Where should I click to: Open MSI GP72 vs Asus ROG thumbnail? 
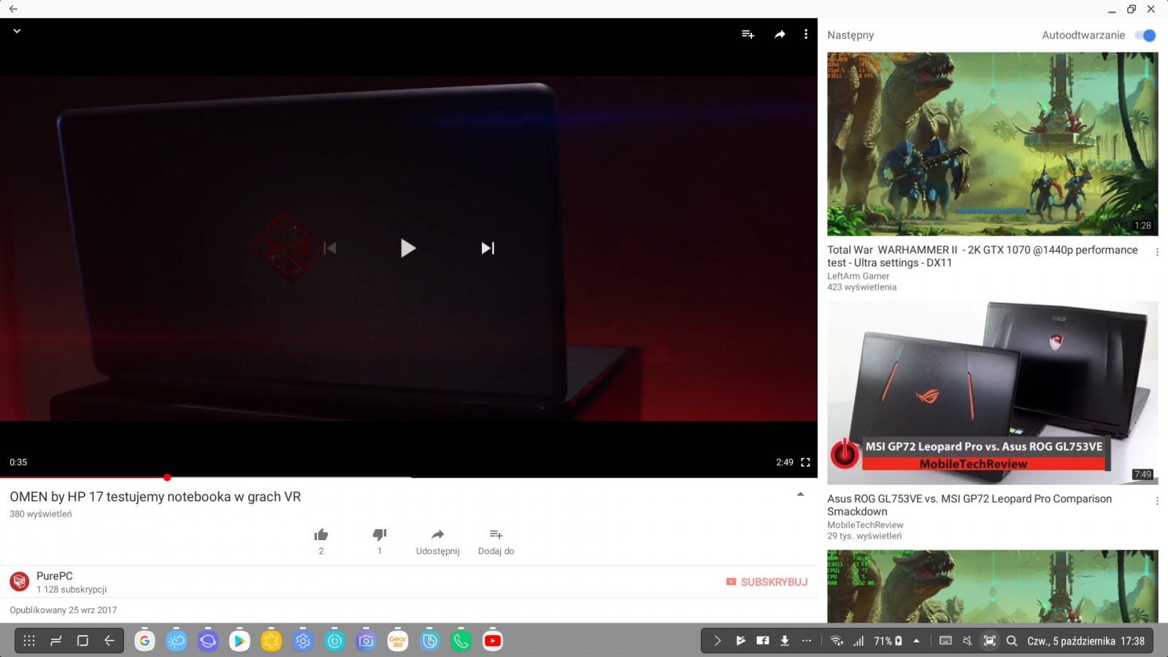[992, 393]
